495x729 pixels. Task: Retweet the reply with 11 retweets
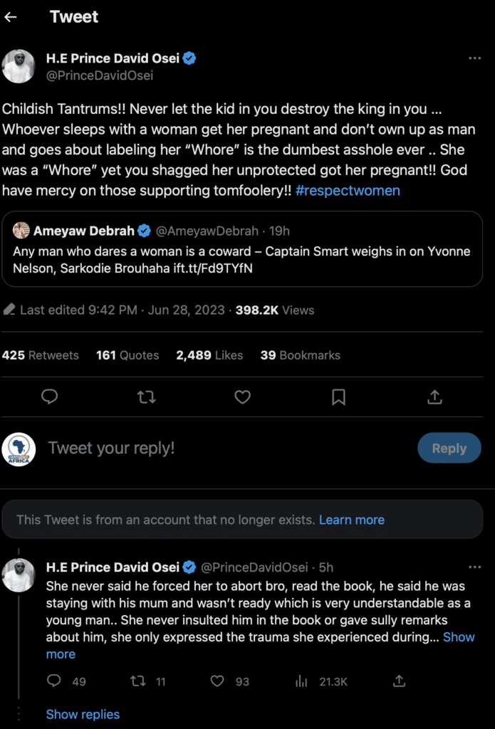coord(138,681)
